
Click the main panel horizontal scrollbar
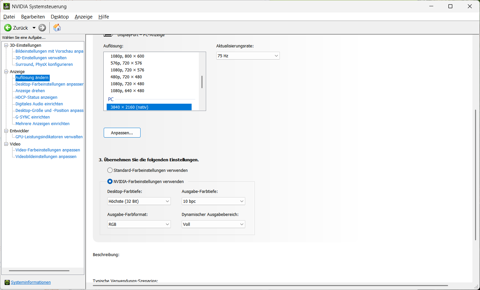tap(270, 285)
